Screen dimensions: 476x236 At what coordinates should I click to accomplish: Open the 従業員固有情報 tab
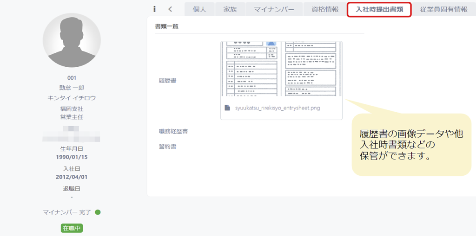pos(443,9)
